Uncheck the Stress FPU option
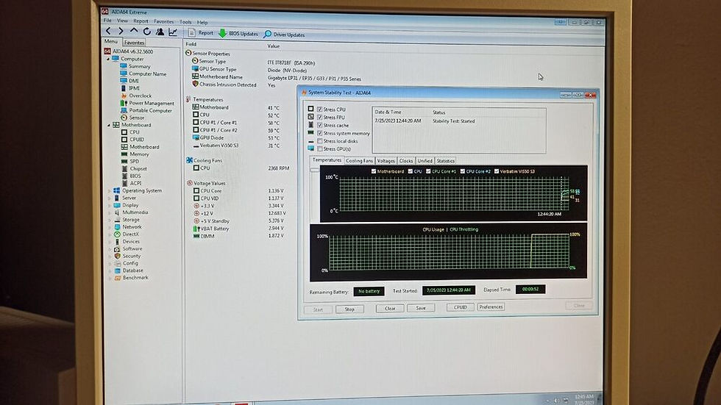Viewport: 721px width, 405px height. [319, 117]
